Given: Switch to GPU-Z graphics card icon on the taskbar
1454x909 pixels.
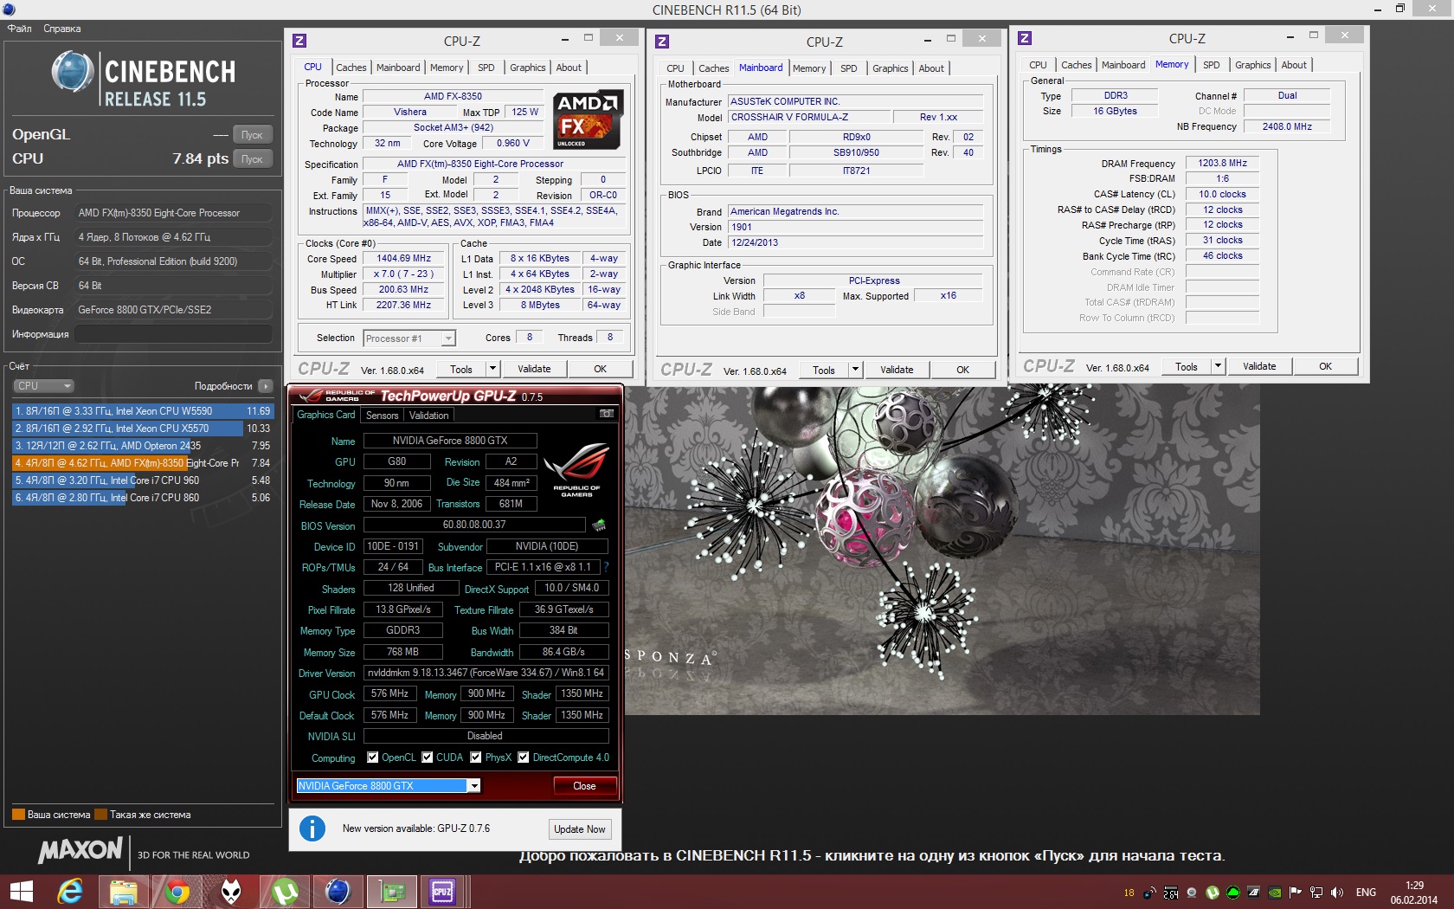Looking at the screenshot, I should click(392, 892).
